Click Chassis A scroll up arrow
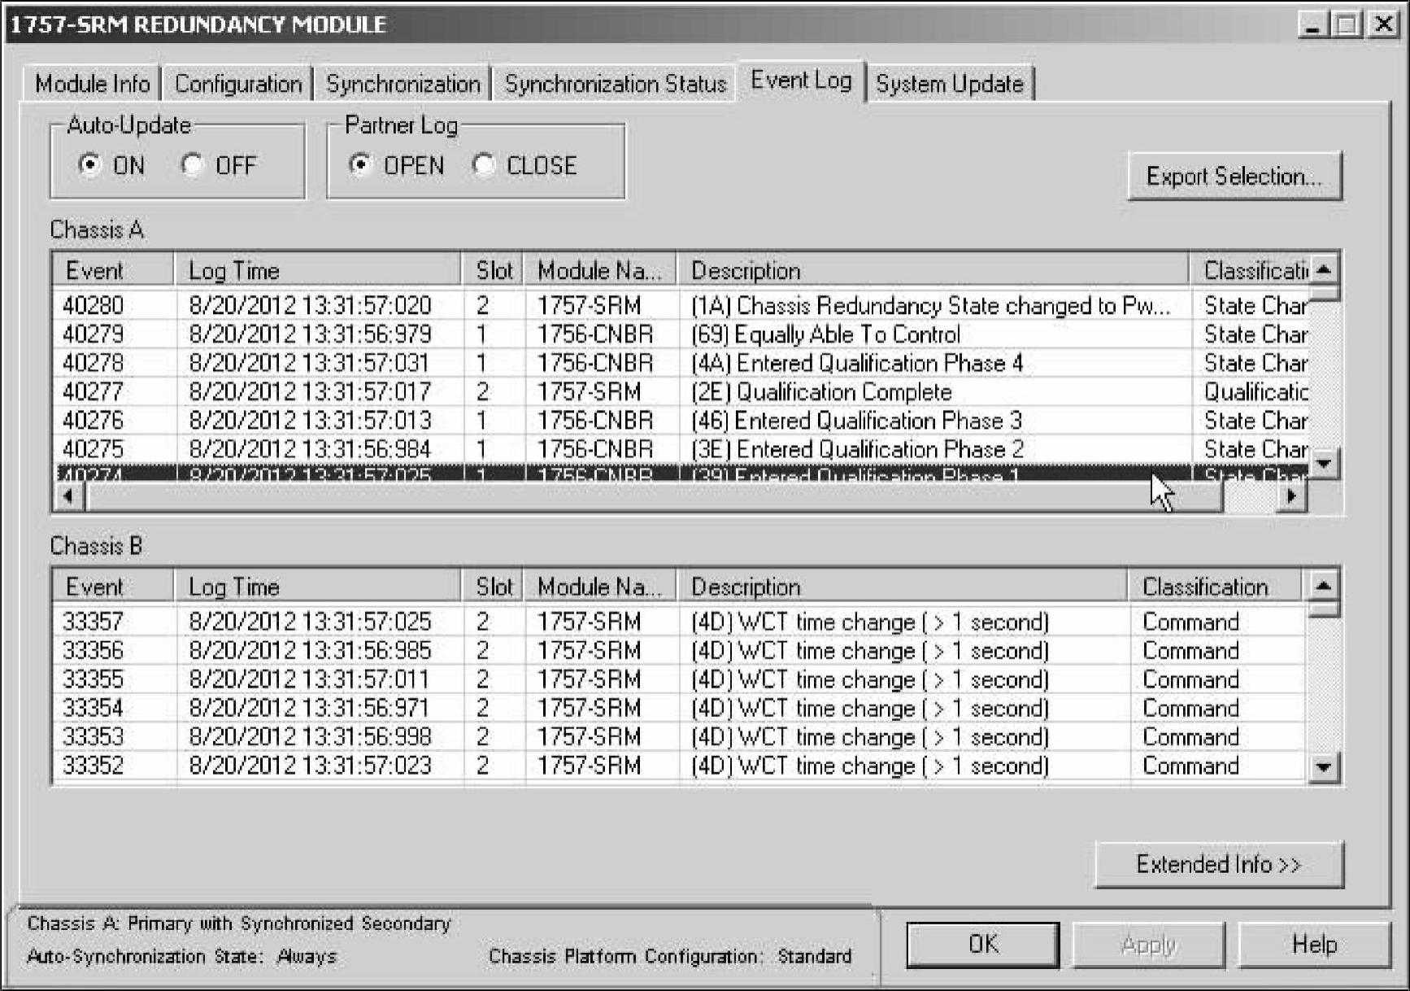This screenshot has width=1410, height=991. (1325, 269)
